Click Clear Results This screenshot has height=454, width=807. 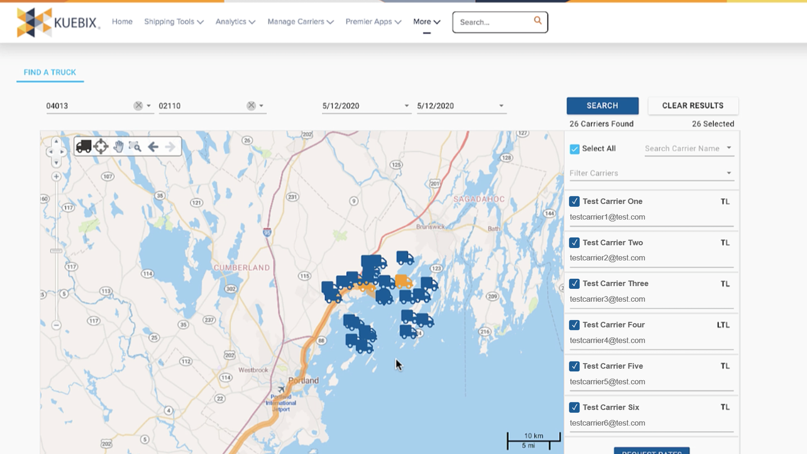click(693, 105)
